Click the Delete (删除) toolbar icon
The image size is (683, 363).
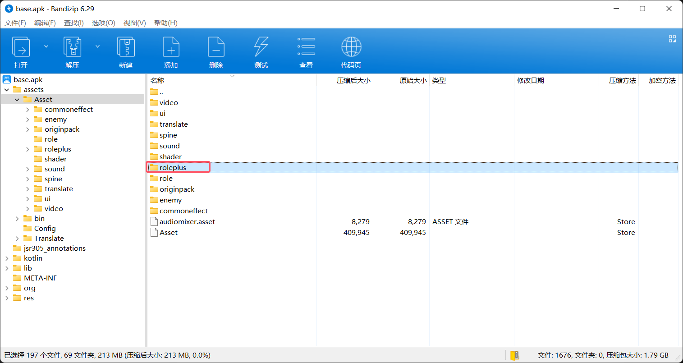[x=216, y=47]
